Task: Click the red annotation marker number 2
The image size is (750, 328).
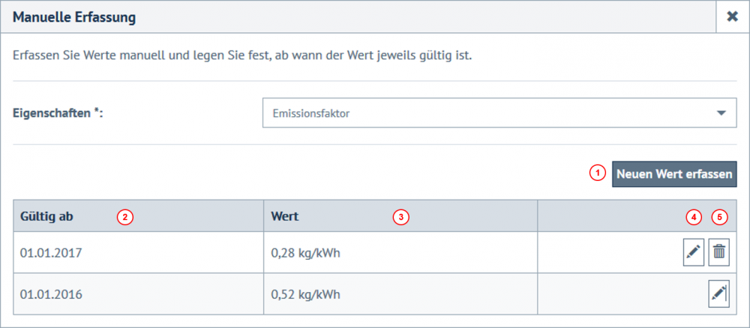Action: (x=125, y=217)
